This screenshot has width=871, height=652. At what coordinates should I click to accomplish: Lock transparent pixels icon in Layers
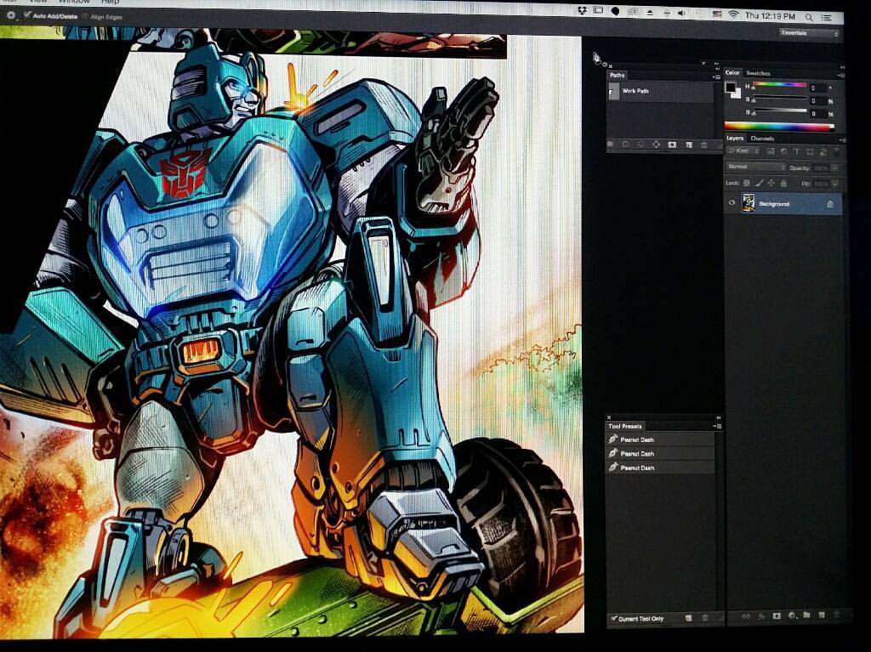click(x=746, y=183)
